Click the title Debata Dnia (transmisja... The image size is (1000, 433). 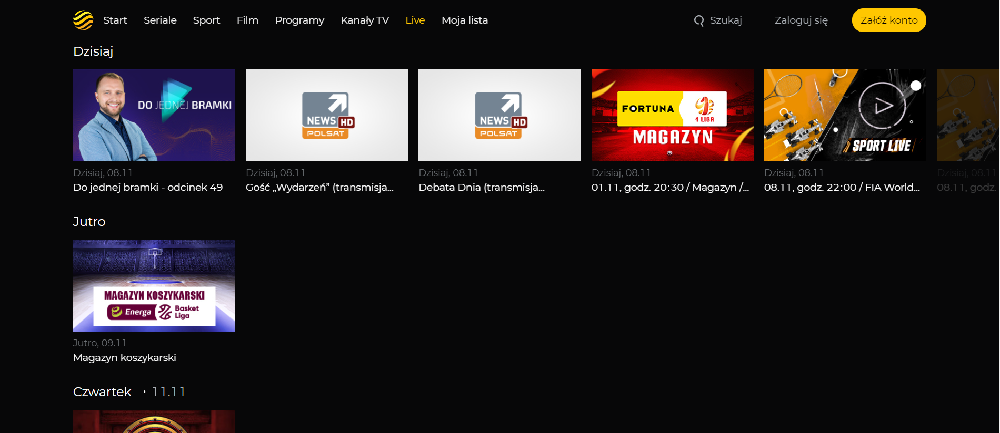482,188
